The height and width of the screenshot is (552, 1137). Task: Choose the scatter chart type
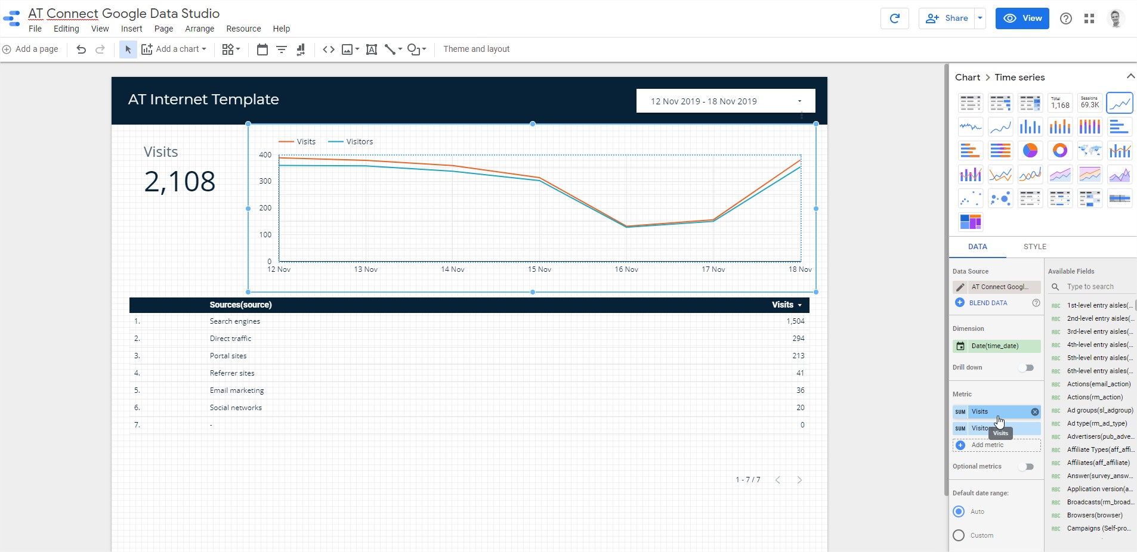(x=971, y=198)
